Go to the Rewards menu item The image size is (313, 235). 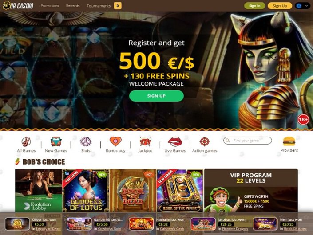73,6
